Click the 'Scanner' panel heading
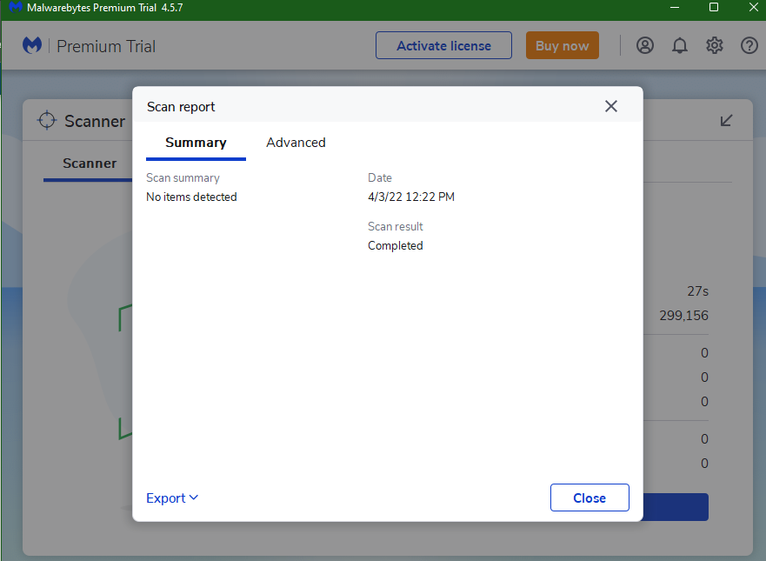Image resolution: width=766 pixels, height=561 pixels. tap(95, 121)
